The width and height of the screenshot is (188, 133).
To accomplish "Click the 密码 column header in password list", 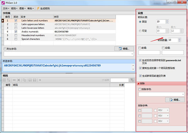I will [61, 85].
